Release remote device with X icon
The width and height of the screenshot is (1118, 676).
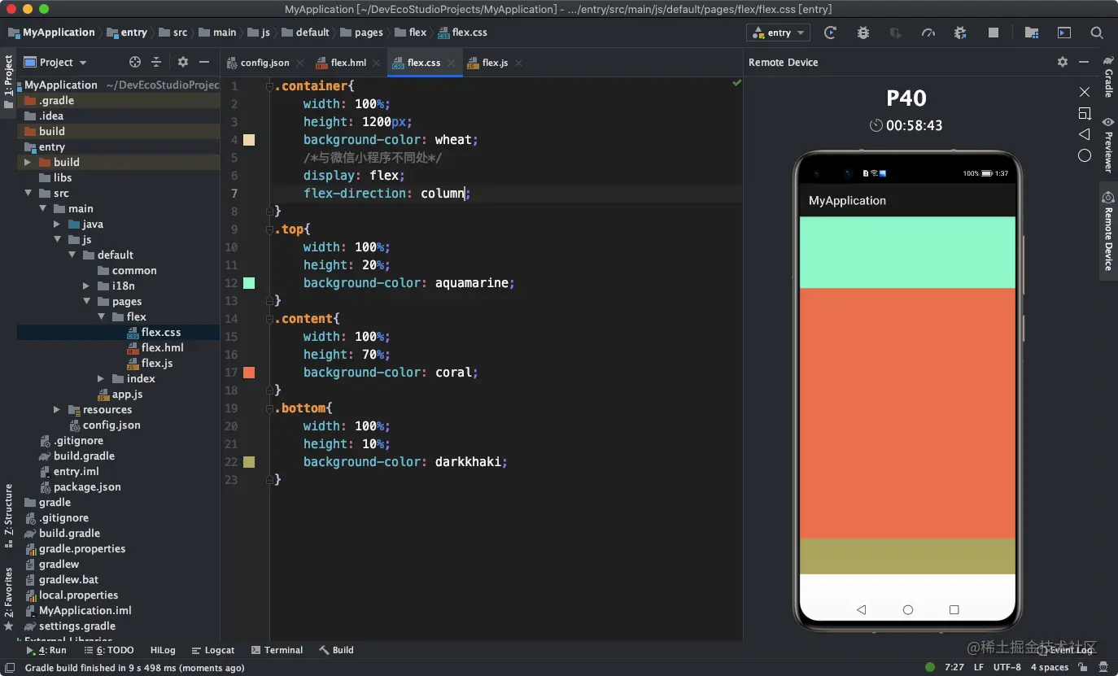coord(1085,92)
